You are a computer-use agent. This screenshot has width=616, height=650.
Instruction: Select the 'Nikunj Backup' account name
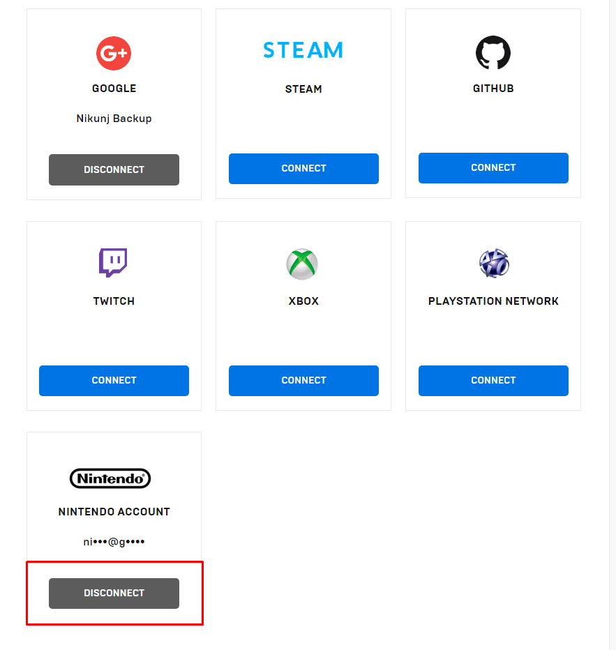114,119
